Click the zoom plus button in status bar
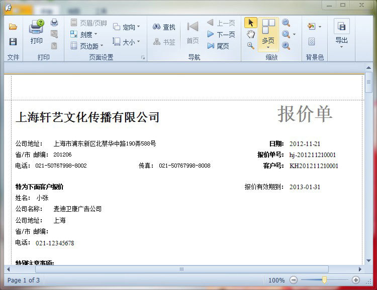The width and height of the screenshot is (377, 290). (355, 280)
